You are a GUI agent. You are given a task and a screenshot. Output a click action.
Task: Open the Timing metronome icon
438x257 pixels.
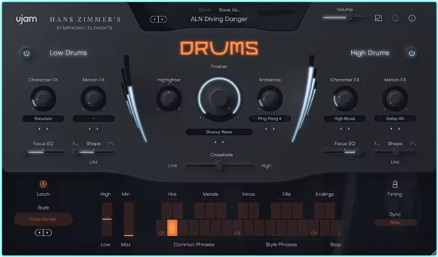pos(395,184)
